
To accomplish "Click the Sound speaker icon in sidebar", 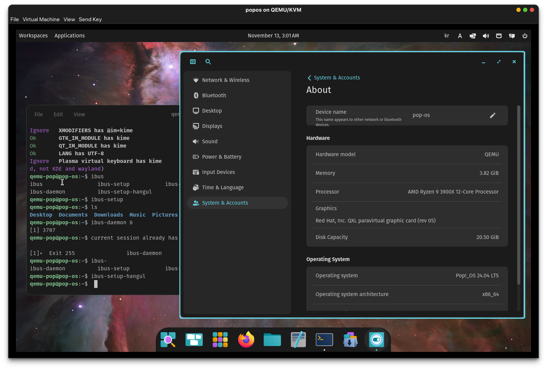I will tap(196, 141).
